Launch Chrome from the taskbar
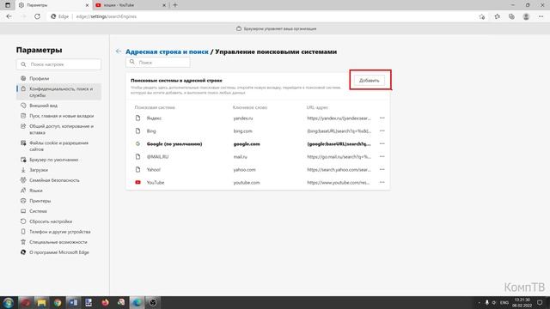Viewport: 550px width, 309px height. point(58,303)
